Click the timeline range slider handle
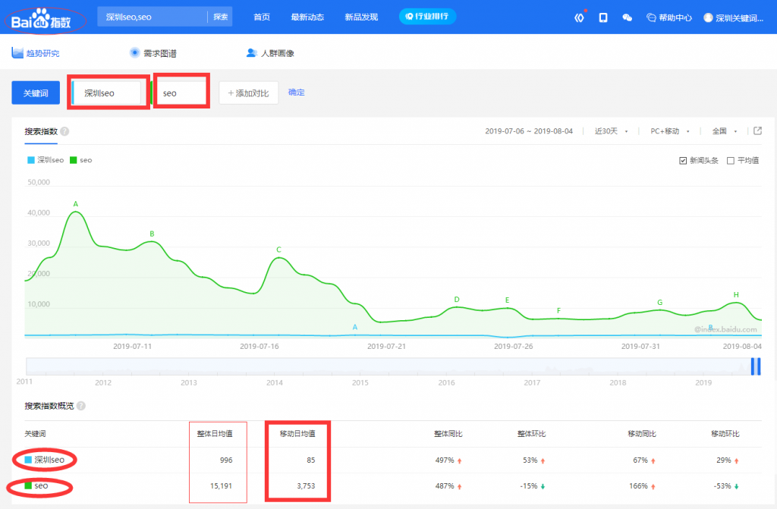The height and width of the screenshot is (509, 777). (x=756, y=366)
